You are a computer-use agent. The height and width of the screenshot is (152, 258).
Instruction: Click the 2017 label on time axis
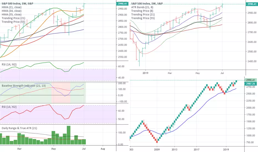(x=197, y=150)
